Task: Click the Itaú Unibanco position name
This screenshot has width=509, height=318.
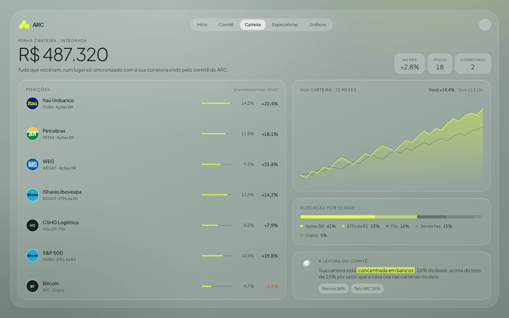Action: (x=58, y=100)
